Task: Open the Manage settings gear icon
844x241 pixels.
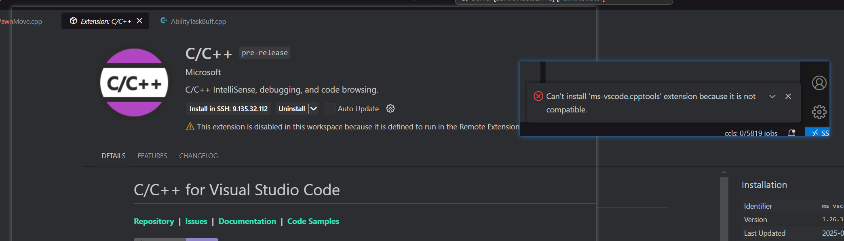Action: 819,112
